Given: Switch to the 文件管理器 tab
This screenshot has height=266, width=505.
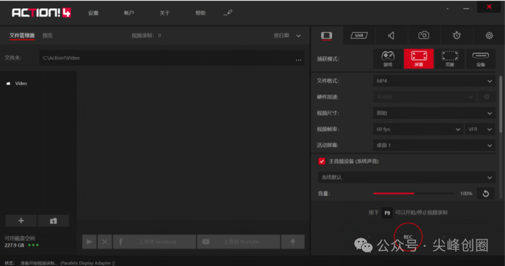Looking at the screenshot, I should click(x=22, y=35).
